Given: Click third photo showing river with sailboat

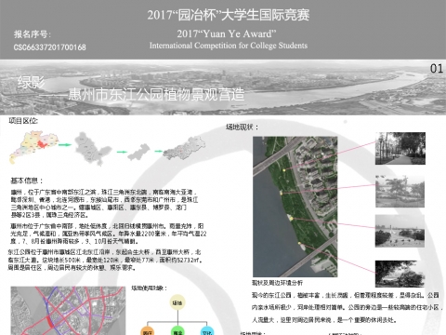Looking at the screenshot, I should (x=400, y=231).
